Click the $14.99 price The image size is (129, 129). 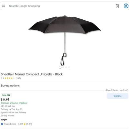point(5,100)
